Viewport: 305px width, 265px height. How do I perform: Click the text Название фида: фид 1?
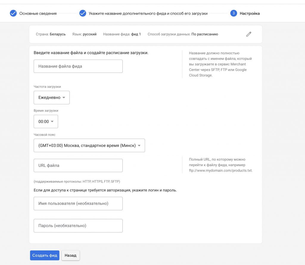pos(122,34)
